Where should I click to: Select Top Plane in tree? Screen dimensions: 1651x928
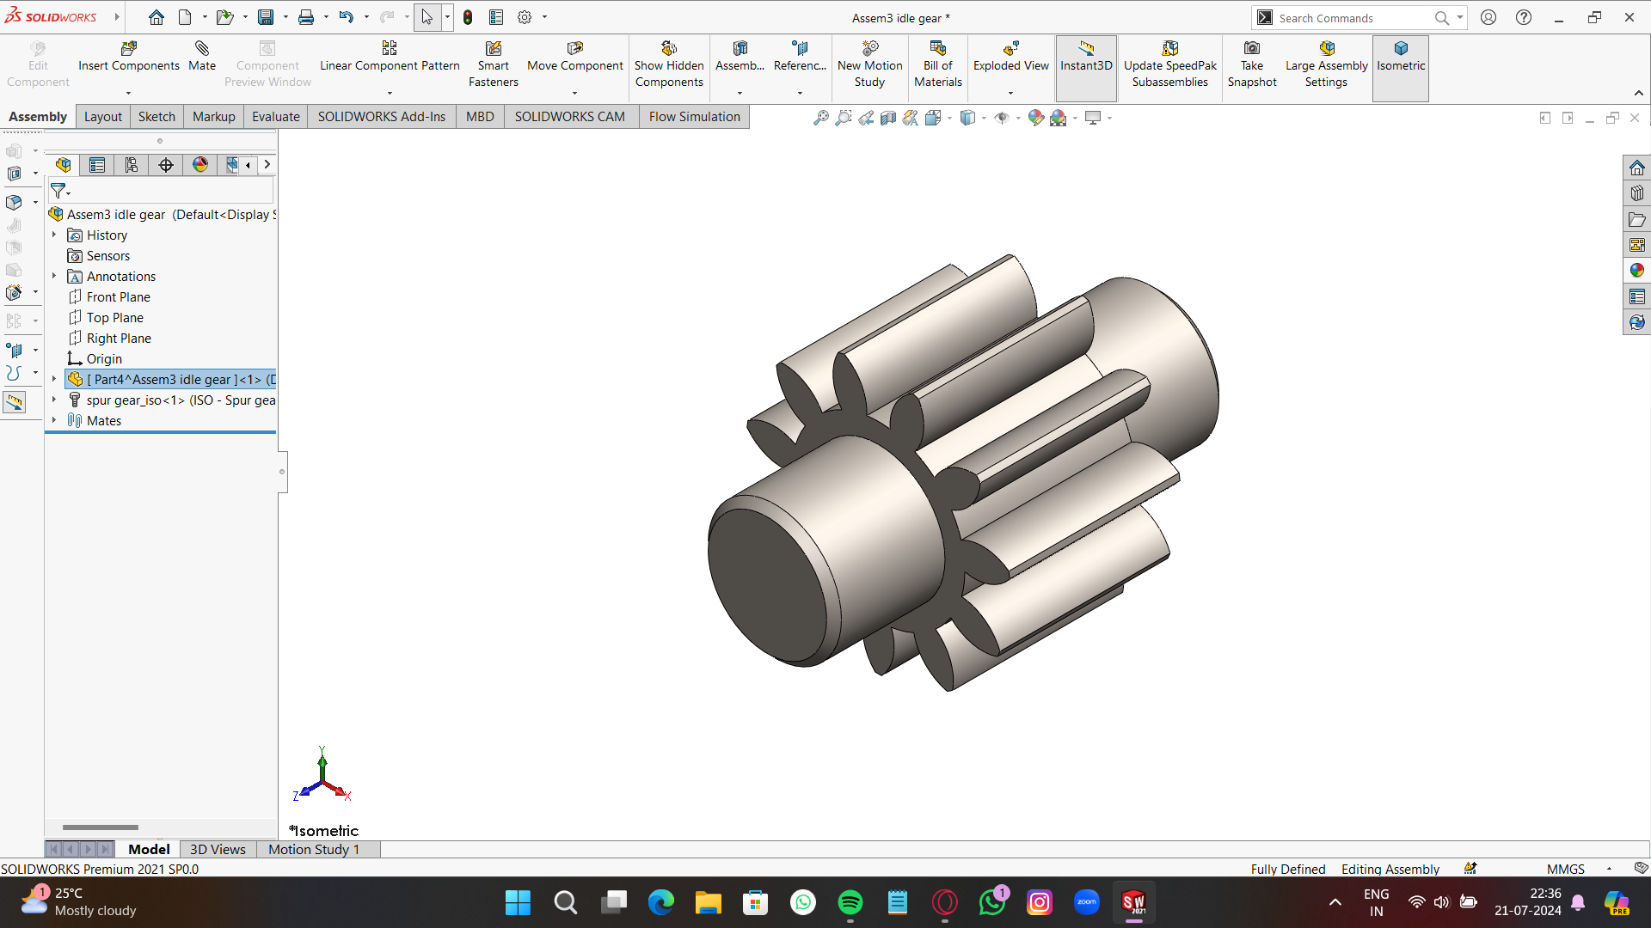click(x=114, y=317)
